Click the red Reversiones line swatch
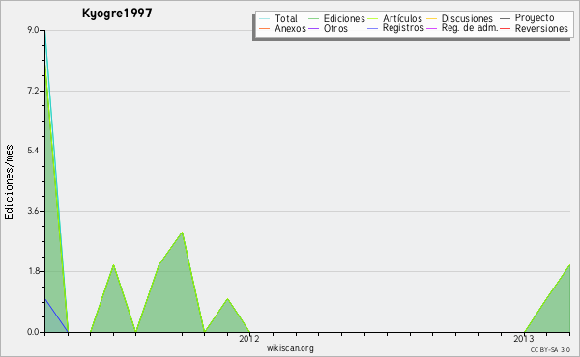 pyautogui.click(x=505, y=28)
